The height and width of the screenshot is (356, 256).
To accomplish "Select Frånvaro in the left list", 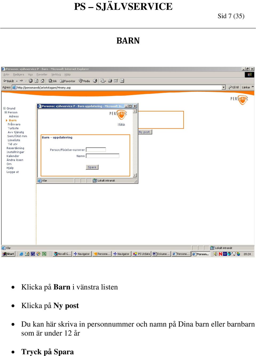I will [x=14, y=124].
